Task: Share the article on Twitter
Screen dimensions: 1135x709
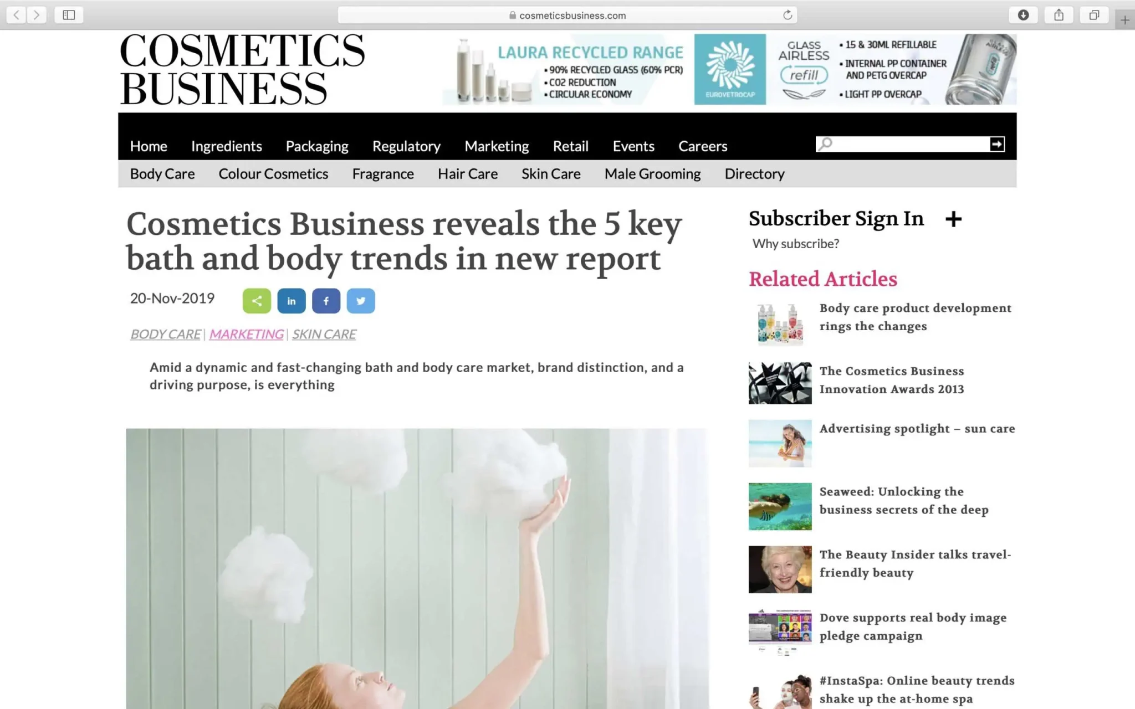Action: (x=361, y=301)
